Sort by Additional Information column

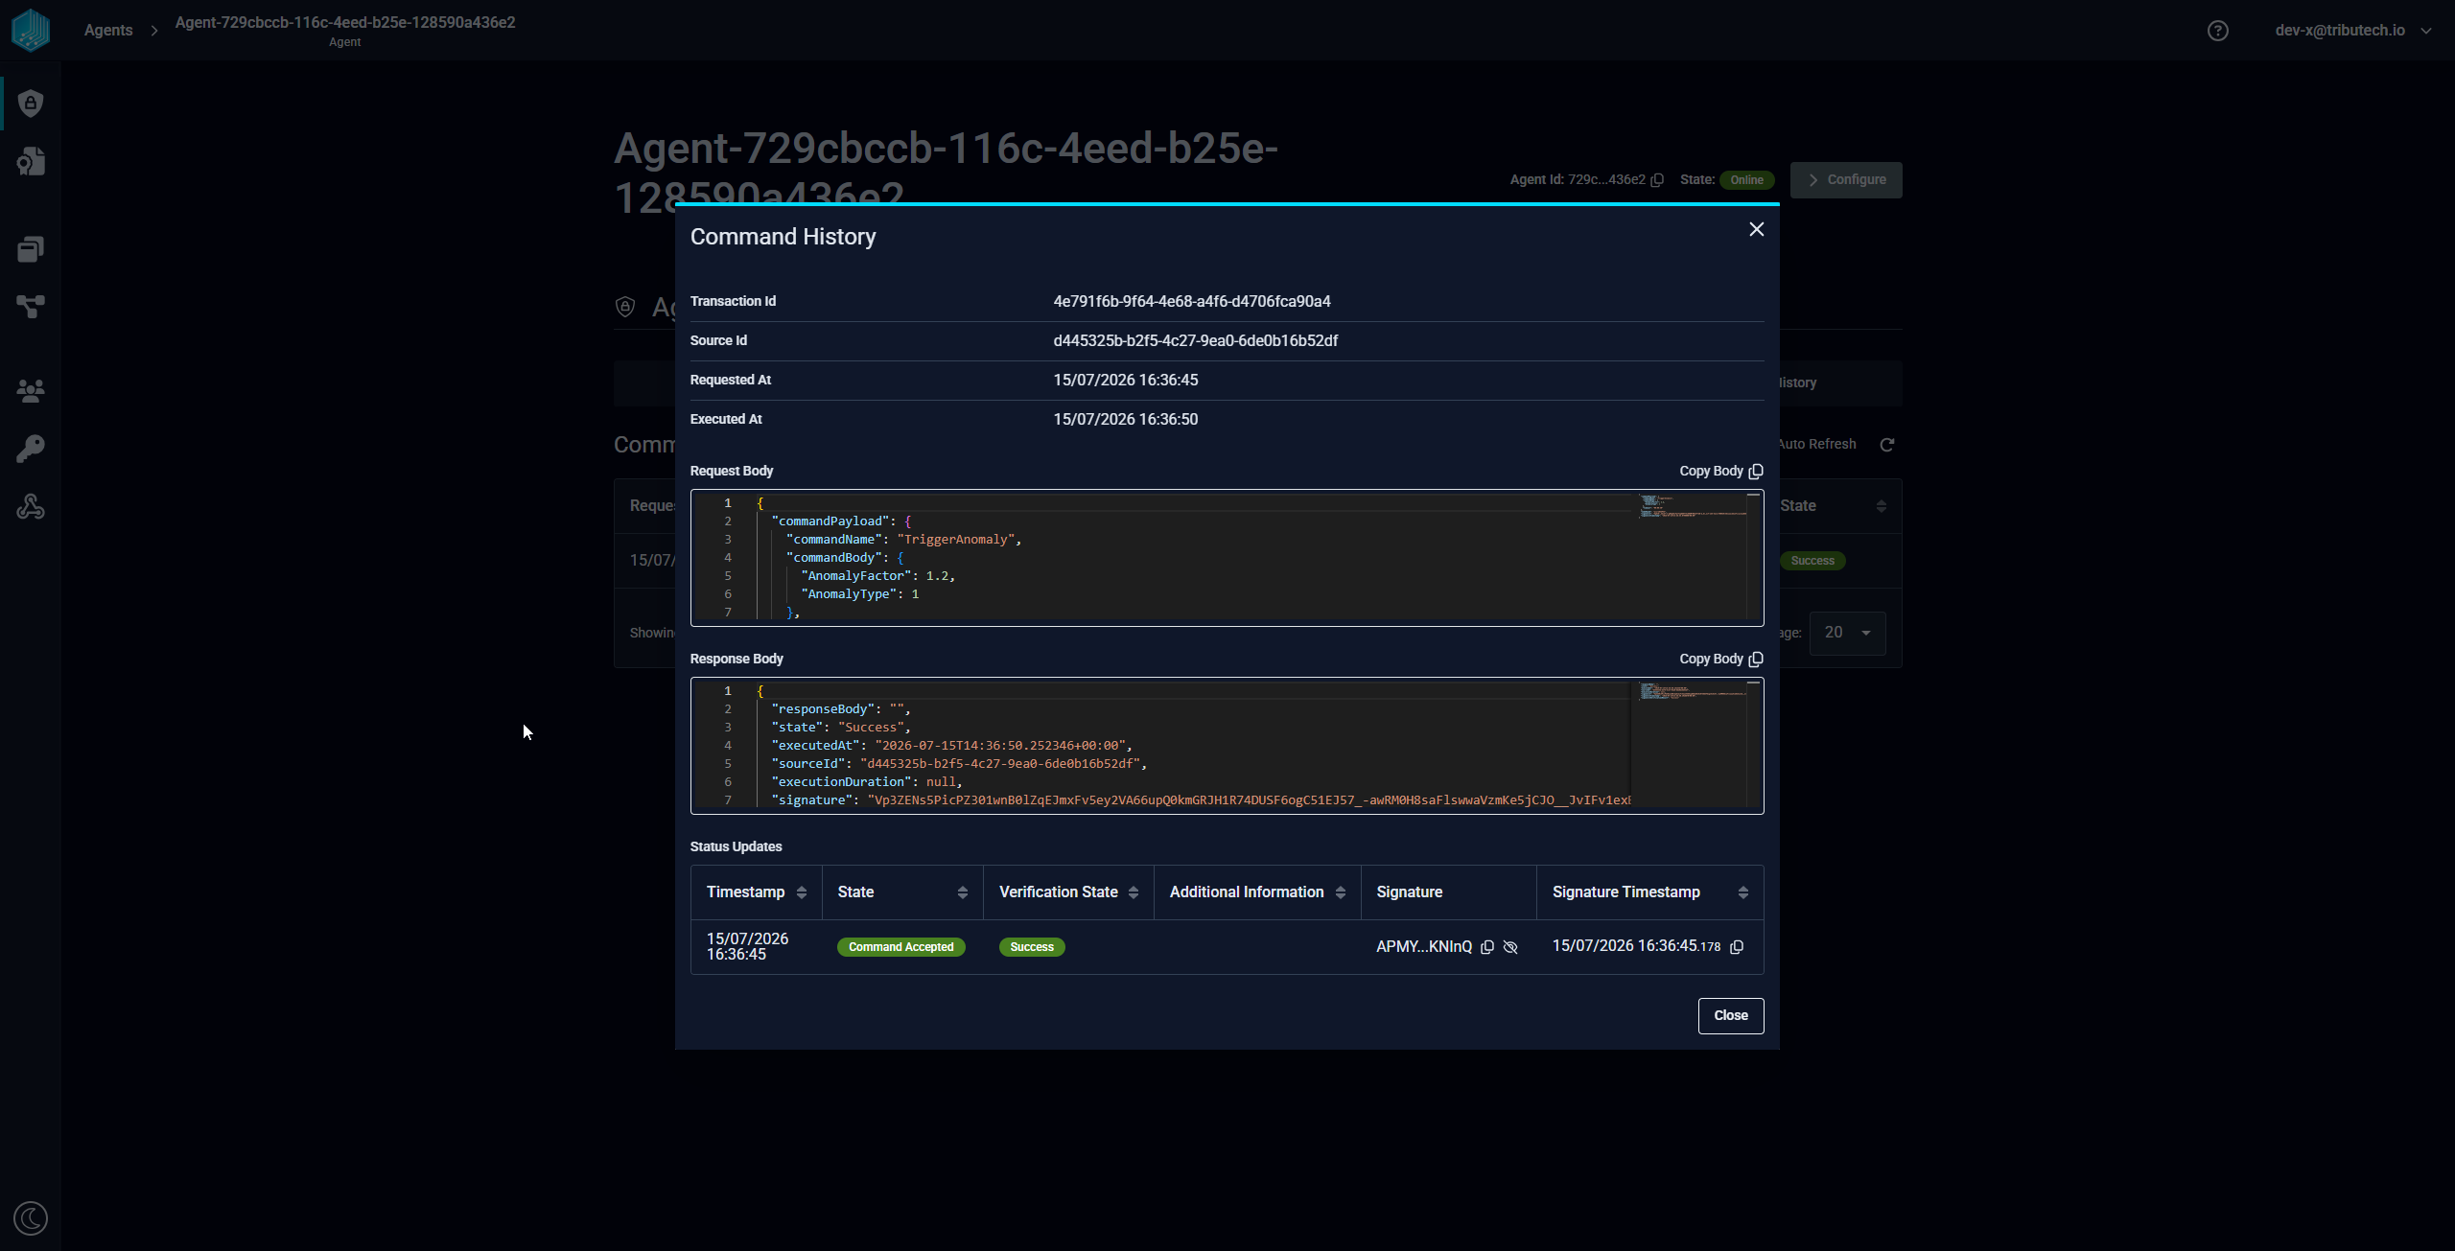pos(1341,892)
